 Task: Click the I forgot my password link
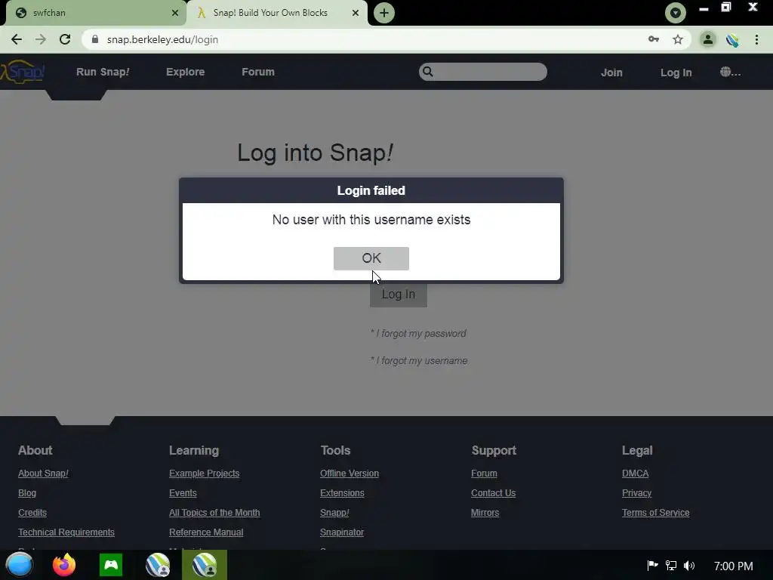pos(418,333)
